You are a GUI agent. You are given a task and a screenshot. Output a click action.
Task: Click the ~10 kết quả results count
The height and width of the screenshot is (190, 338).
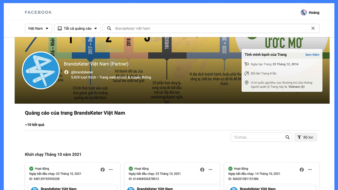click(x=34, y=125)
